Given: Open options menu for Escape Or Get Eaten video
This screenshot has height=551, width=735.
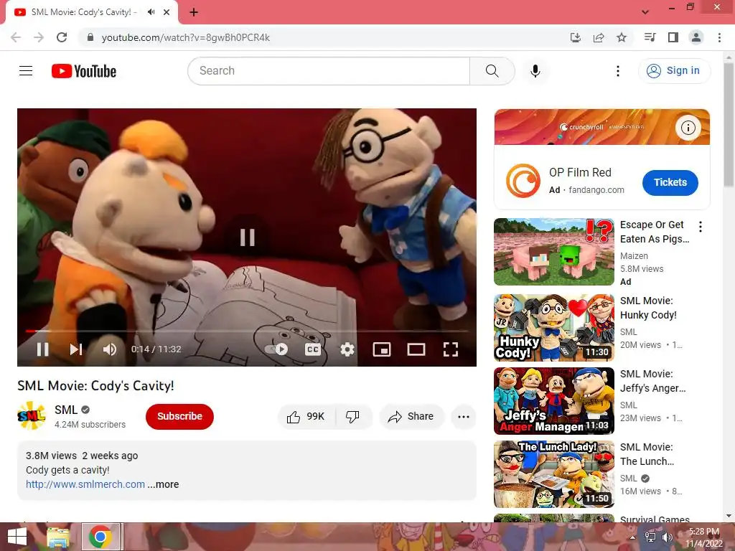Looking at the screenshot, I should [701, 227].
